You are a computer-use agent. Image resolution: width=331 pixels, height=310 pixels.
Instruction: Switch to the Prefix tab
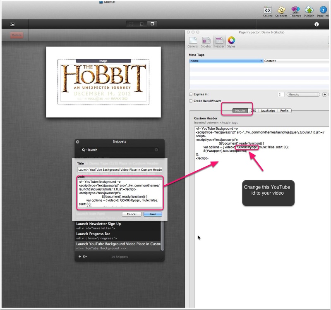pos(284,111)
